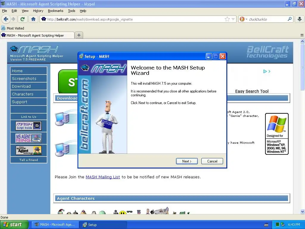Switch to Setup taskbar button
Viewport: 305px width, 229px height.
pos(103,225)
